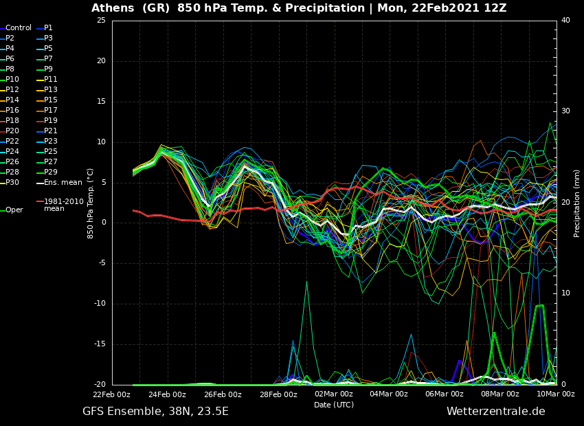The width and height of the screenshot is (584, 426).
Task: Select the P14 legend entry
Action: coord(12,100)
